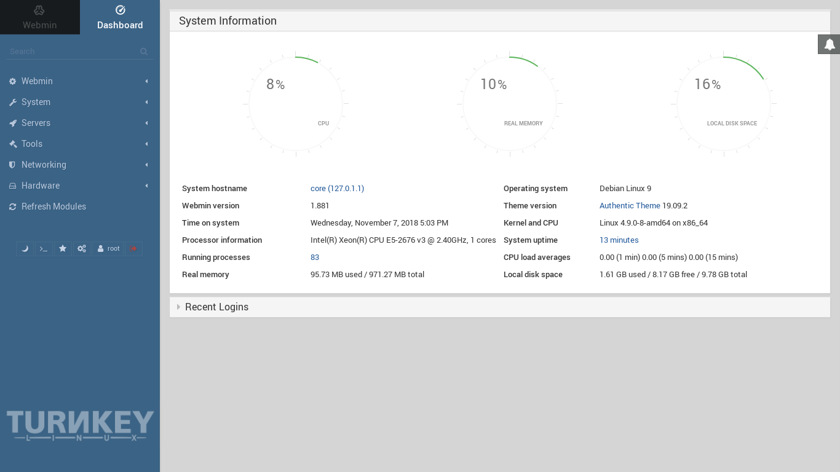Toggle night mode with the moon icon
The height and width of the screenshot is (472, 840).
point(25,248)
